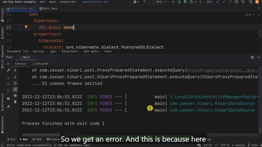Start debugging with the green bug icon
The width and height of the screenshot is (262, 147).
(x=179, y=2)
